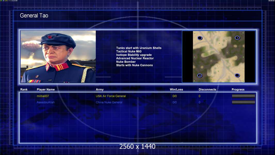Click 'Tactical Nuke MiG' line
Screen dimensions: 275x155
pos(129,51)
